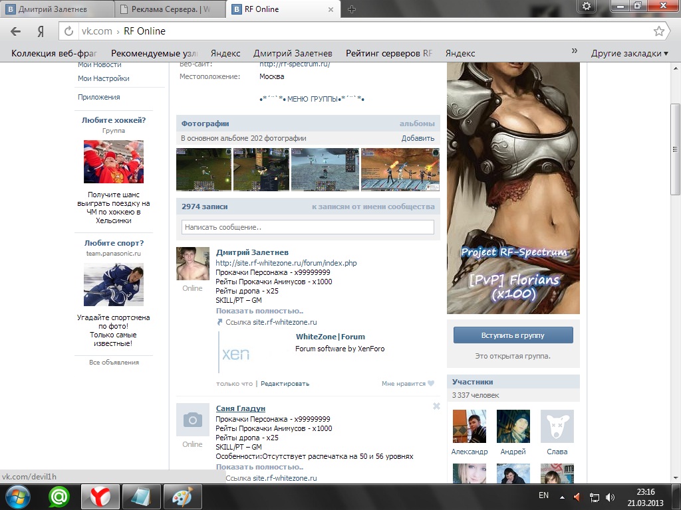
Task: Open Дмитрий Залетнев post author name
Action: (x=252, y=252)
